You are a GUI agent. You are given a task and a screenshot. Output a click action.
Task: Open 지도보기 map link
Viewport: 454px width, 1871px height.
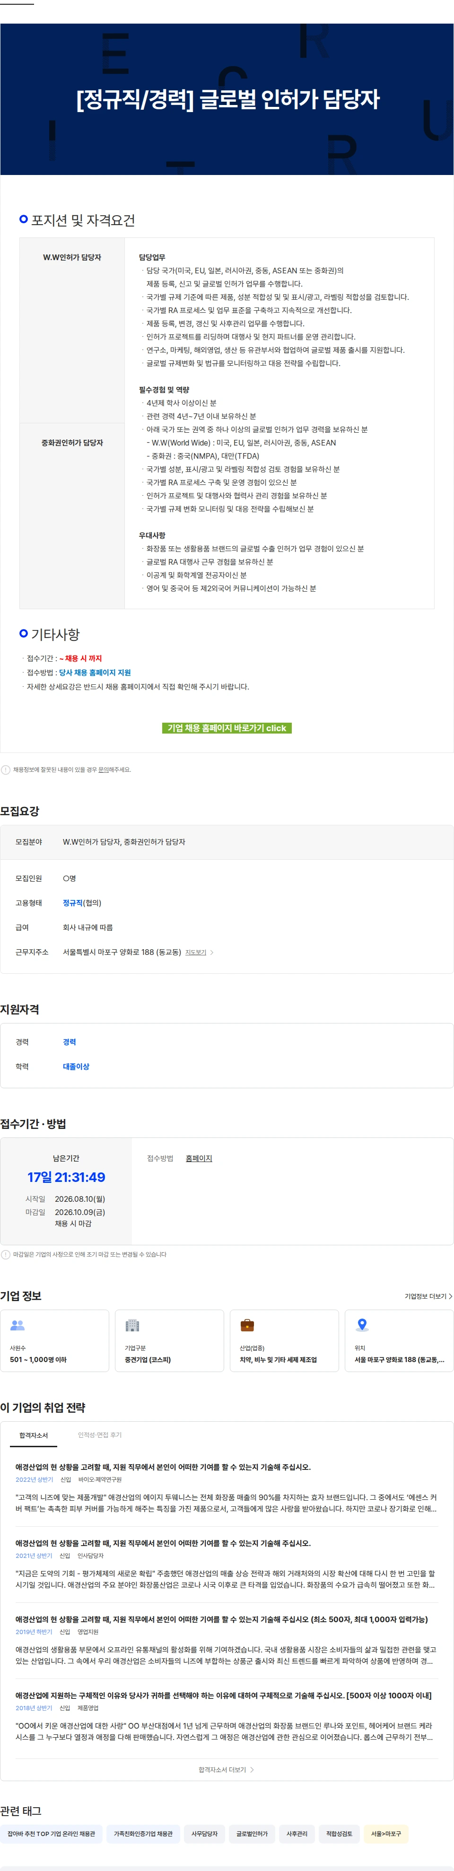coord(195,952)
